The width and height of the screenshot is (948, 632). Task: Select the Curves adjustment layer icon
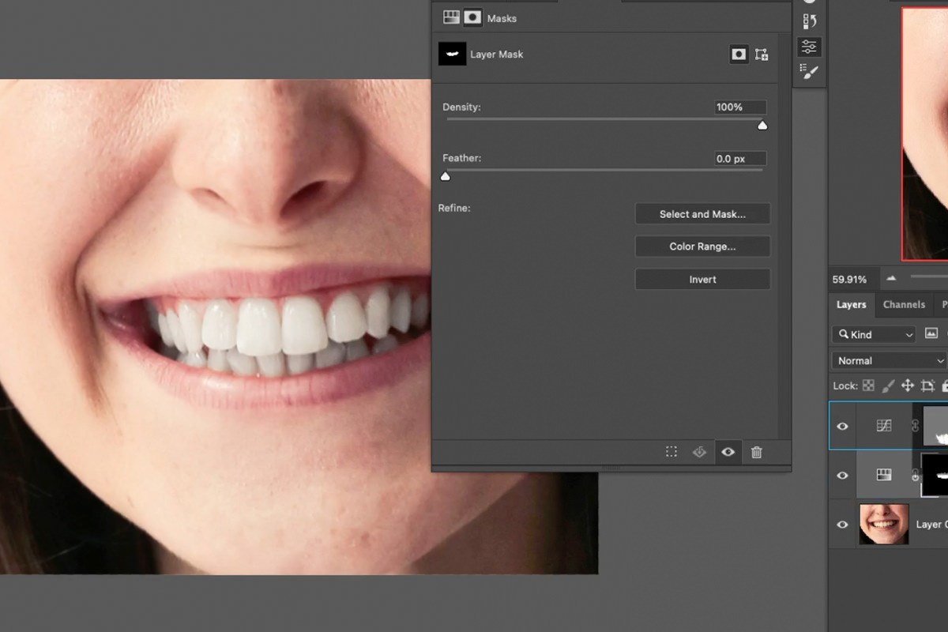884,426
